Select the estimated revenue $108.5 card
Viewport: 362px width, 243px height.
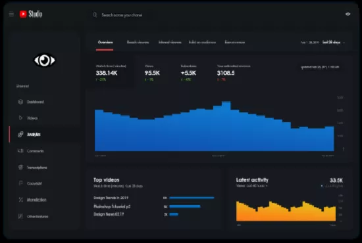[234, 73]
